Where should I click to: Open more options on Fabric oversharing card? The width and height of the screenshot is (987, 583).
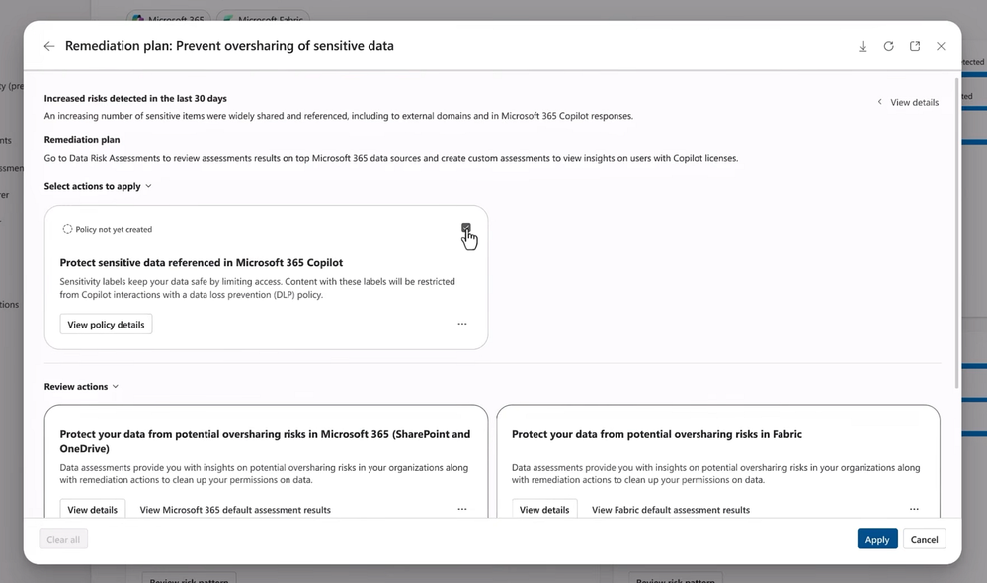coord(914,509)
